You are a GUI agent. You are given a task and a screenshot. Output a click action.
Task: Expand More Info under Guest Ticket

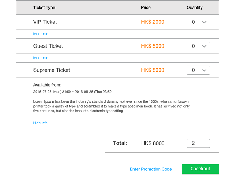click(x=41, y=58)
